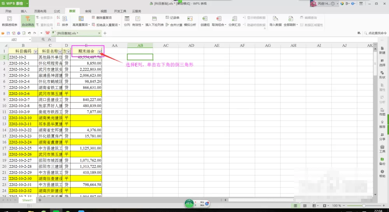Click the 分类汇总 subtotal icon
Image resolution: width=389 pixels, height=212 pixels.
pos(235,21)
